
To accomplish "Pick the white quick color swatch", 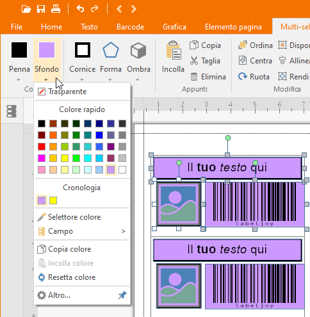I will click(x=122, y=170).
